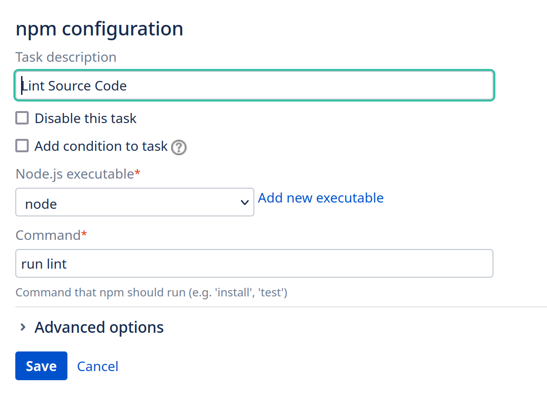Click the dropdown arrow on node selector
Screen dimensions: 547x407
coord(244,203)
